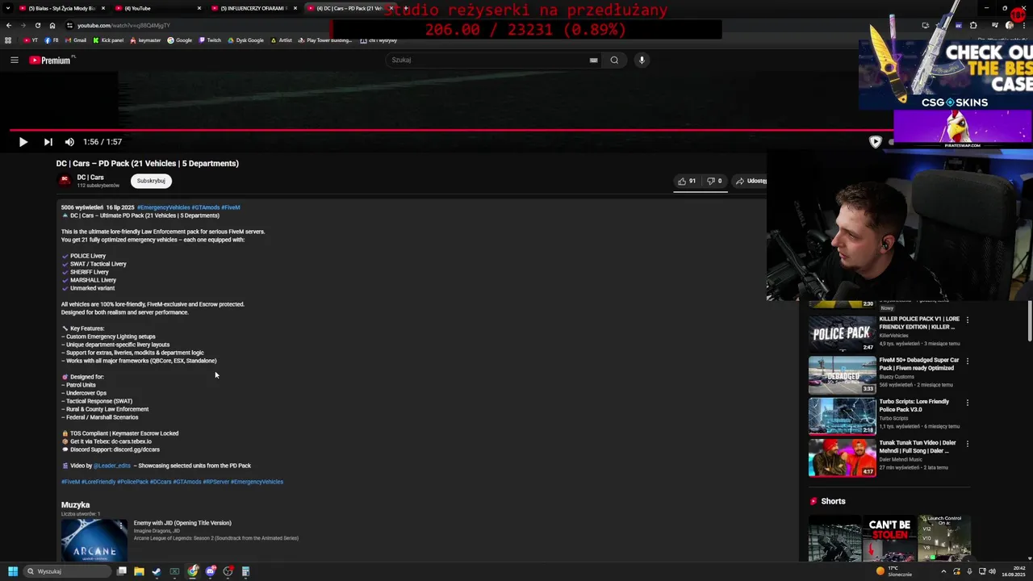Click the Wyszukaj taskbar search box
Screen dimensions: 1033x581
click(x=67, y=571)
